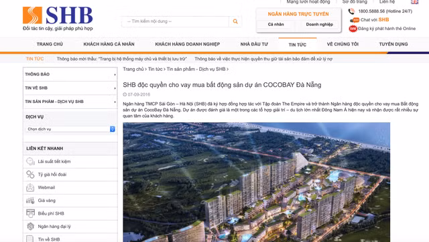Open the NHÀ ĐẦU TƯ menu
Image resolution: width=429 pixels, height=242 pixels.
pyautogui.click(x=254, y=44)
